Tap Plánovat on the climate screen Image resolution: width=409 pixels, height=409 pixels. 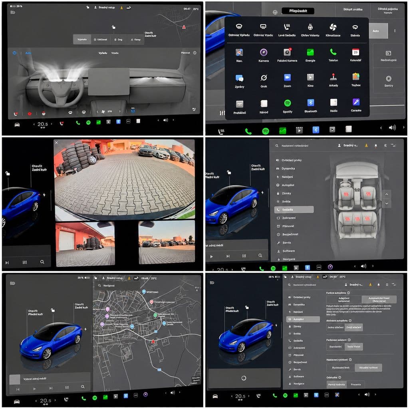(x=185, y=53)
